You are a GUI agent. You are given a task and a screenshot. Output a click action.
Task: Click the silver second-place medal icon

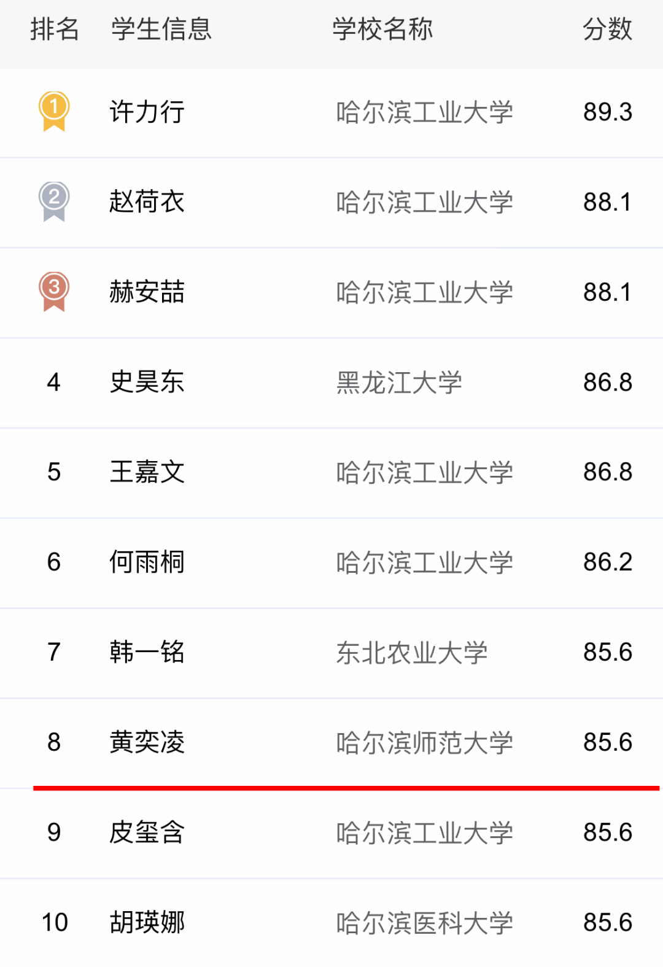(x=54, y=201)
